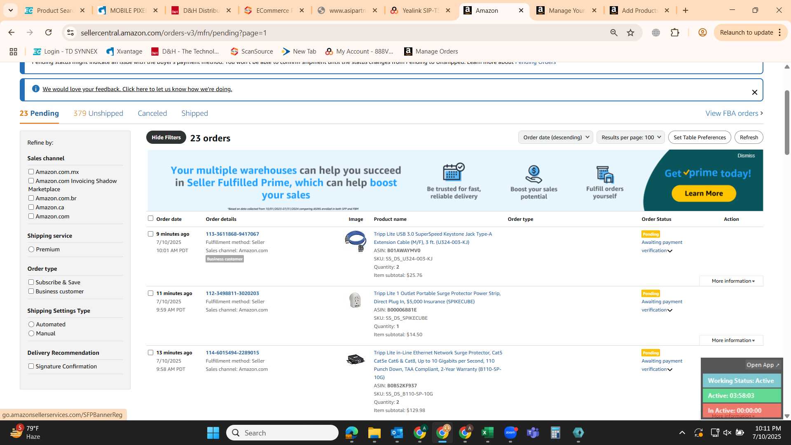The image size is (791, 445).
Task: Open the Windows Start menu
Action: tap(213, 433)
